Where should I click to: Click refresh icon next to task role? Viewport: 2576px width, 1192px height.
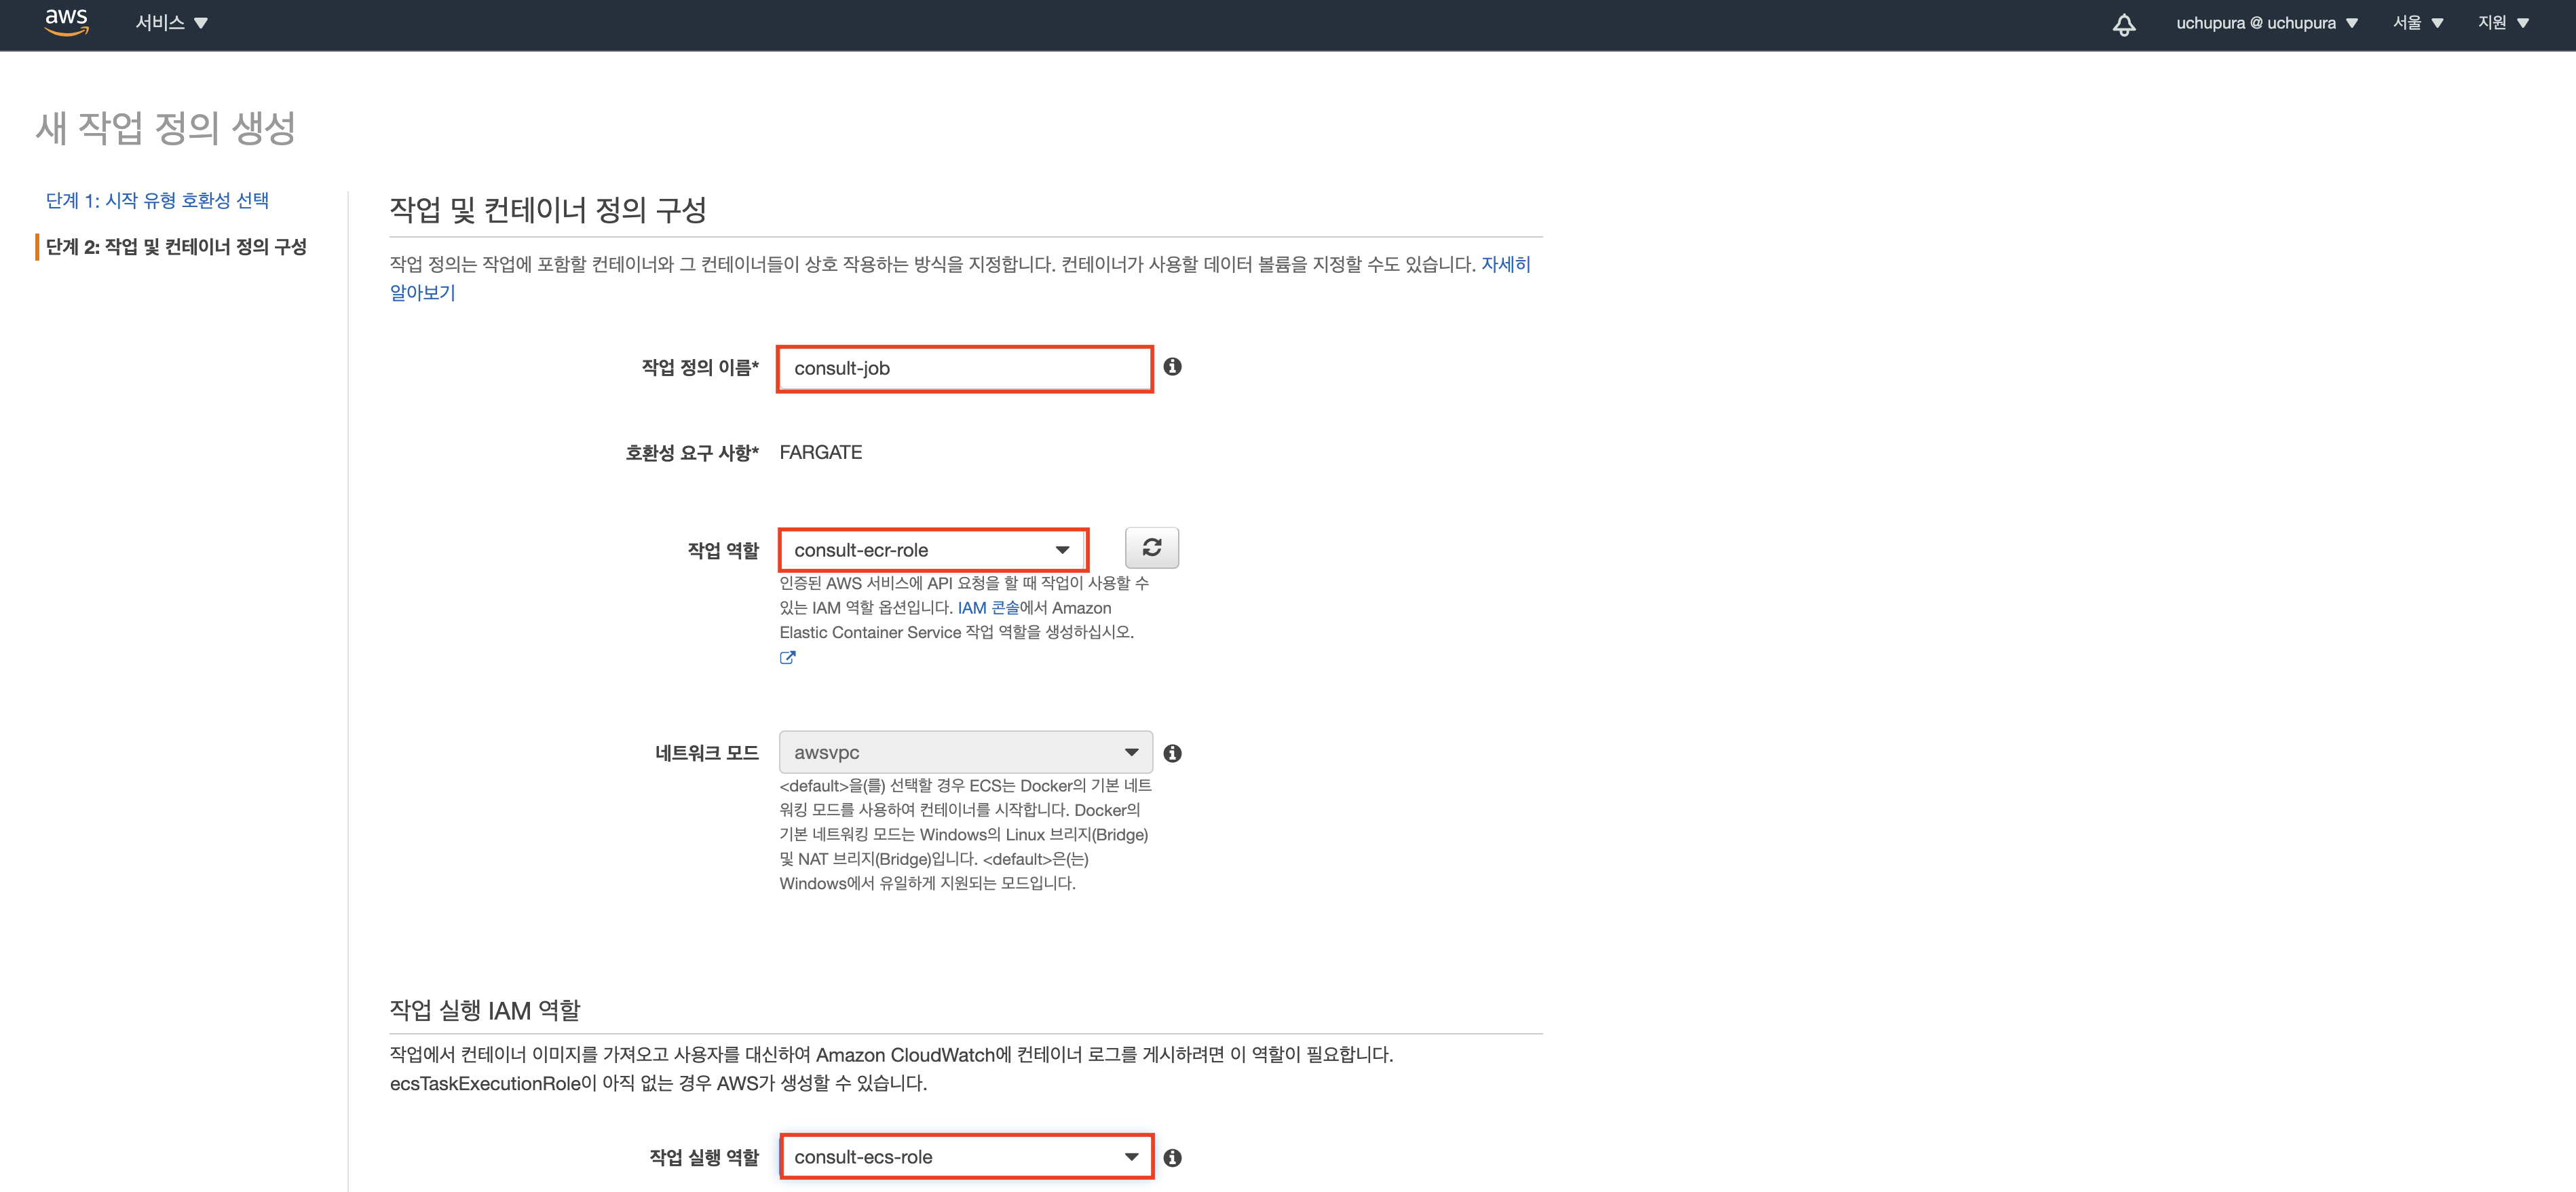(1151, 548)
